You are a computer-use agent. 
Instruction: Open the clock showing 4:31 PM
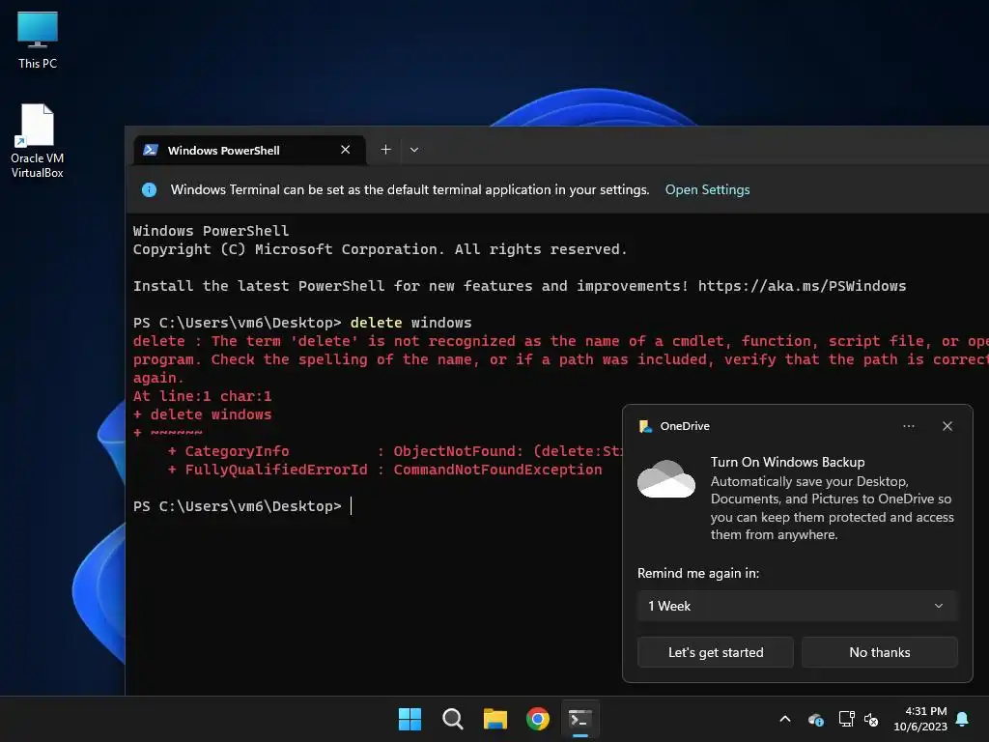coord(920,719)
